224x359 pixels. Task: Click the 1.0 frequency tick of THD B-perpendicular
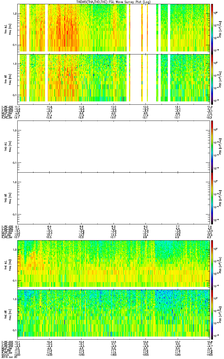[15, 130]
